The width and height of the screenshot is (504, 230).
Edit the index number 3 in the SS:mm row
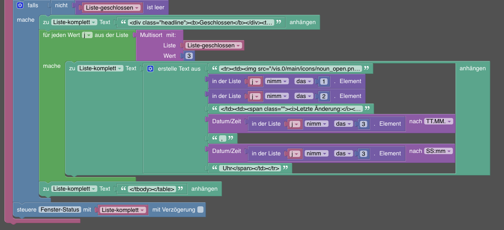[364, 154]
